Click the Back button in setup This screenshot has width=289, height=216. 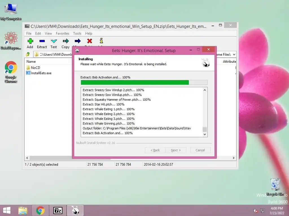pos(155,150)
